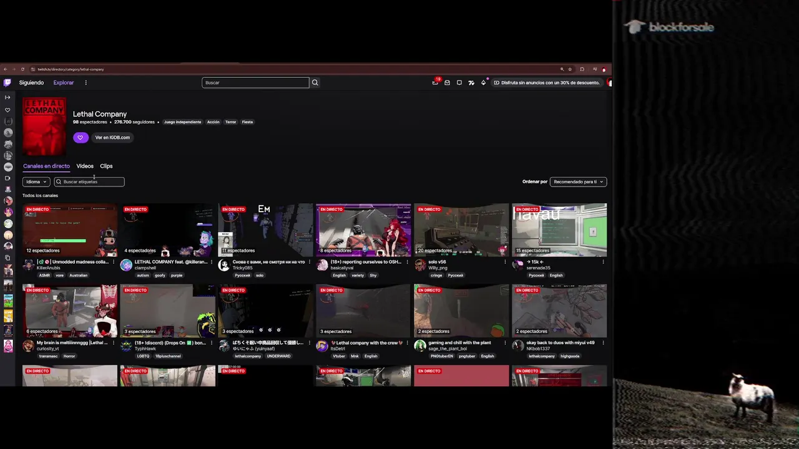Image resolution: width=799 pixels, height=449 pixels.
Task: Click the Australian tag under KillerAnubis
Action: pyautogui.click(x=78, y=275)
